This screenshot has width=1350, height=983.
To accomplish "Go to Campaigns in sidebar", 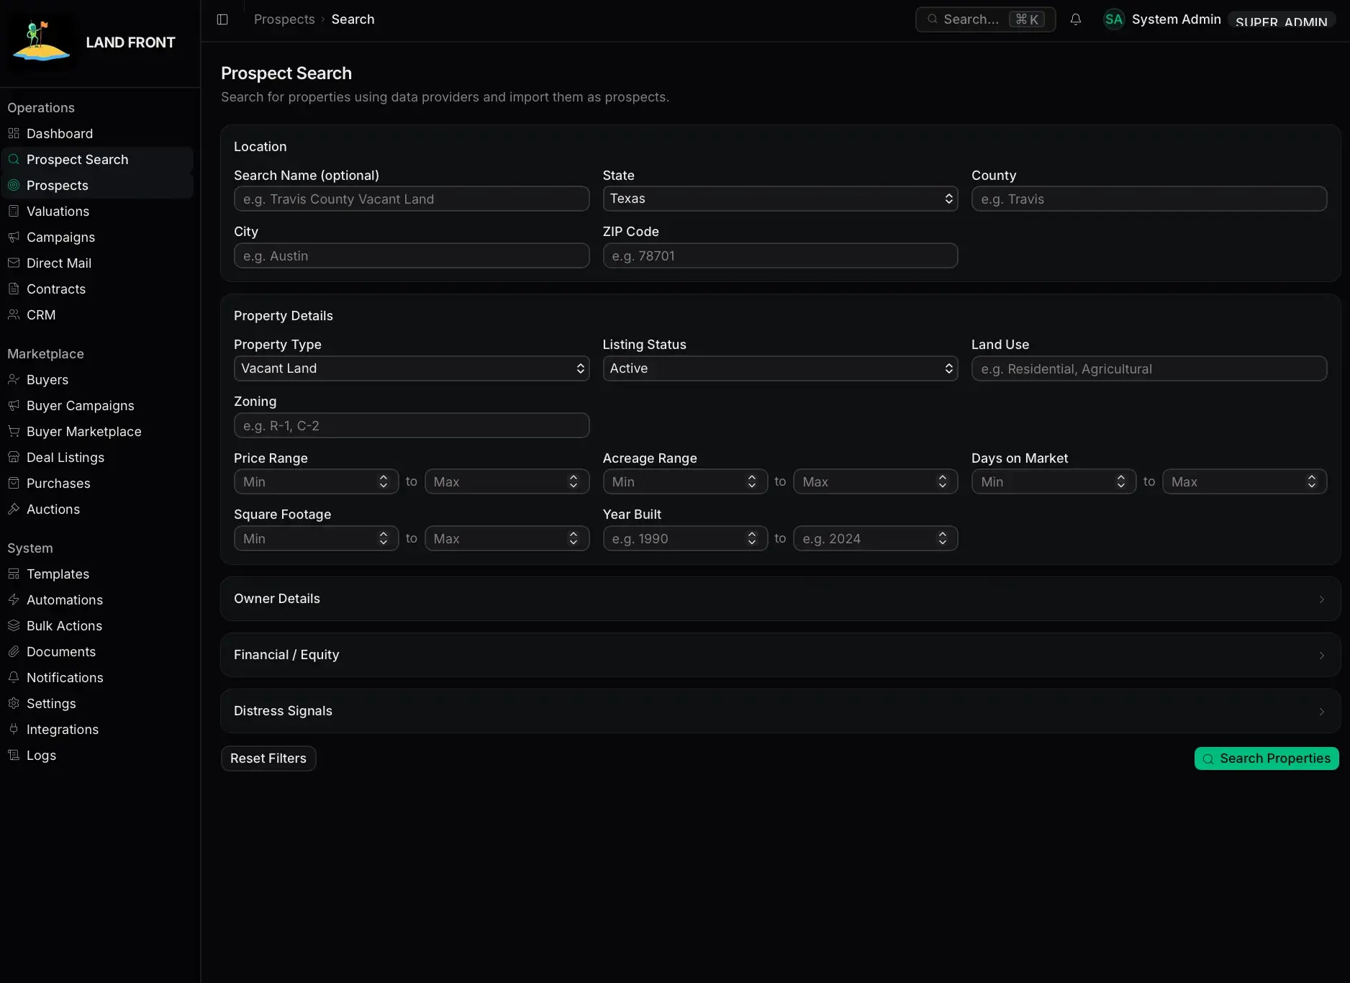I will click(97, 237).
